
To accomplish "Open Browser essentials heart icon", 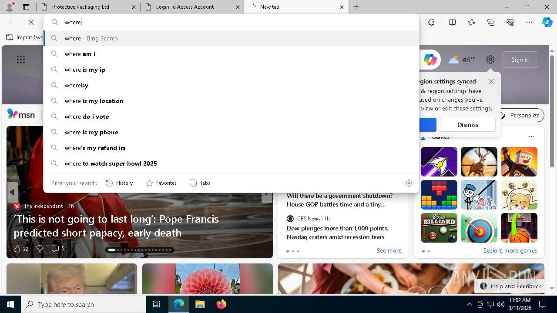I will [x=510, y=22].
